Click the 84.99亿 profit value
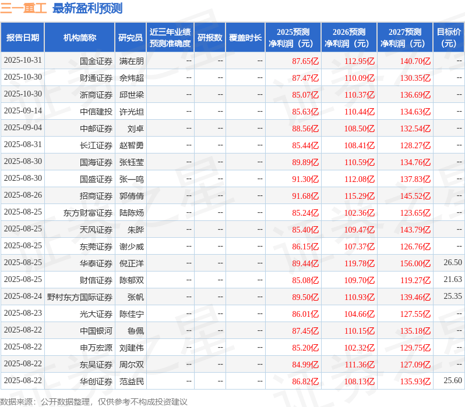 point(305,365)
